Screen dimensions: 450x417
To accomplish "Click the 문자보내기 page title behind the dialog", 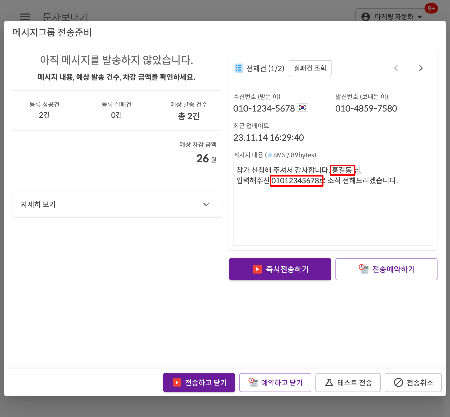I will pos(65,16).
